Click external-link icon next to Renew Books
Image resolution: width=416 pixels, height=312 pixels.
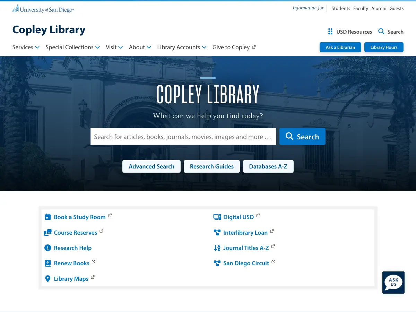94,262
